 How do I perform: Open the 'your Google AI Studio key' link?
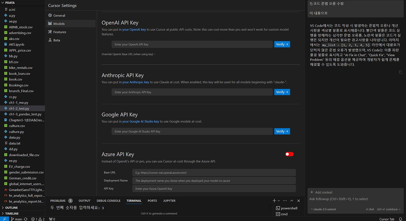pyautogui.click(x=141, y=121)
